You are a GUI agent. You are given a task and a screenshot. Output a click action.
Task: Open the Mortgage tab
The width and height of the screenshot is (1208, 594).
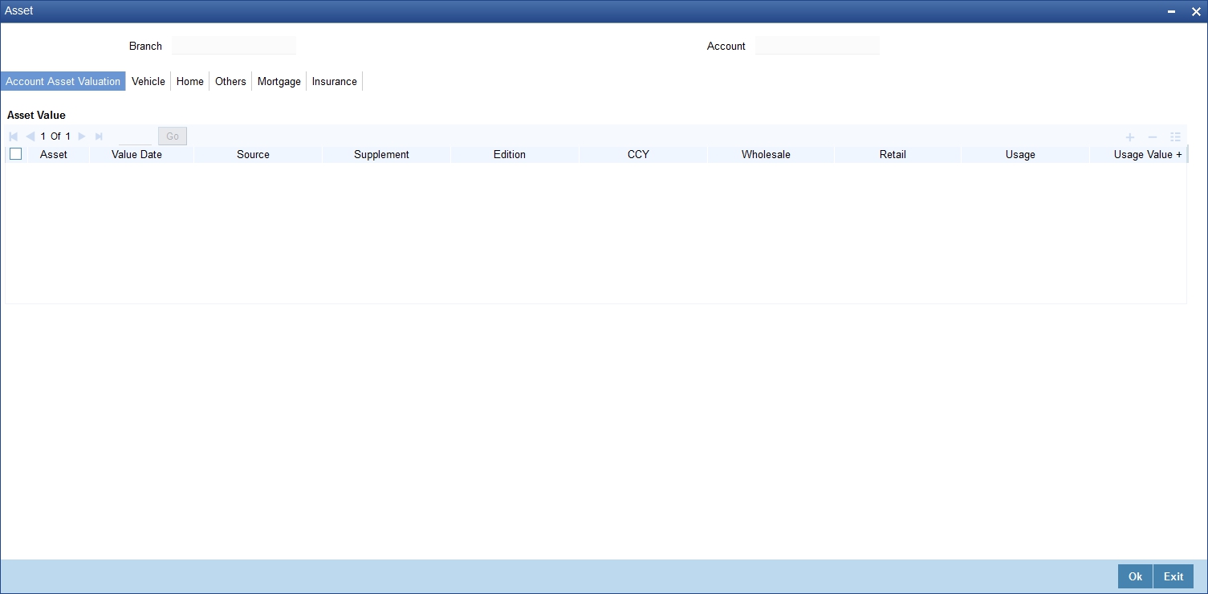[279, 81]
